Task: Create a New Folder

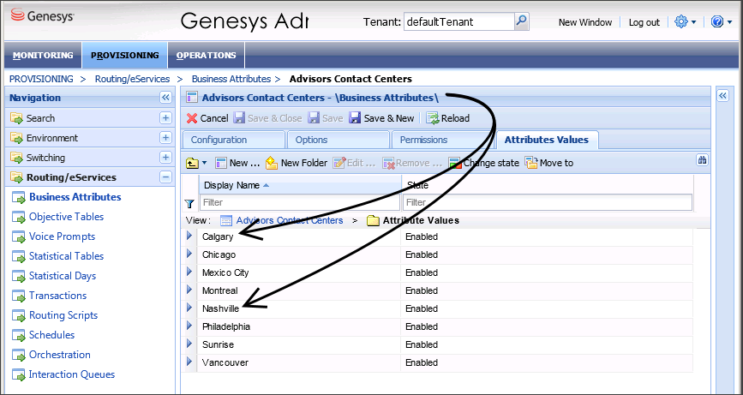Action: click(297, 163)
